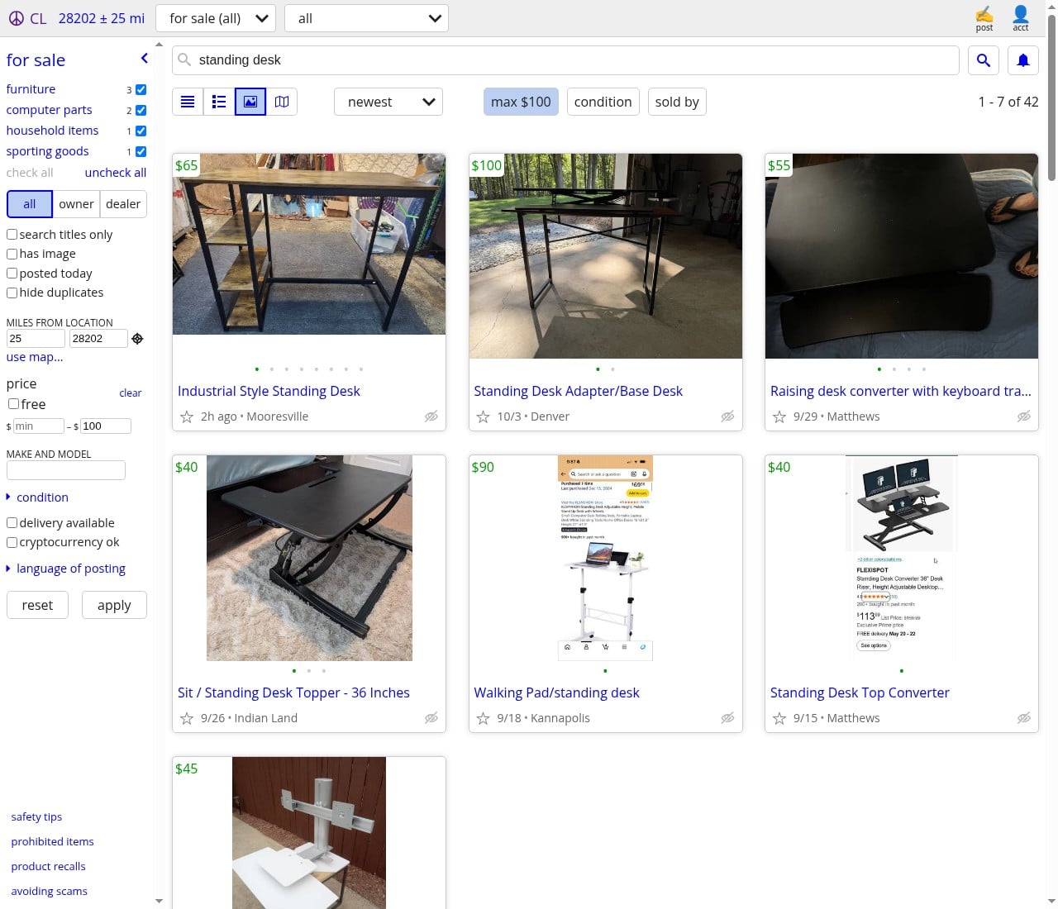Click the save search alert bell

click(x=1023, y=60)
